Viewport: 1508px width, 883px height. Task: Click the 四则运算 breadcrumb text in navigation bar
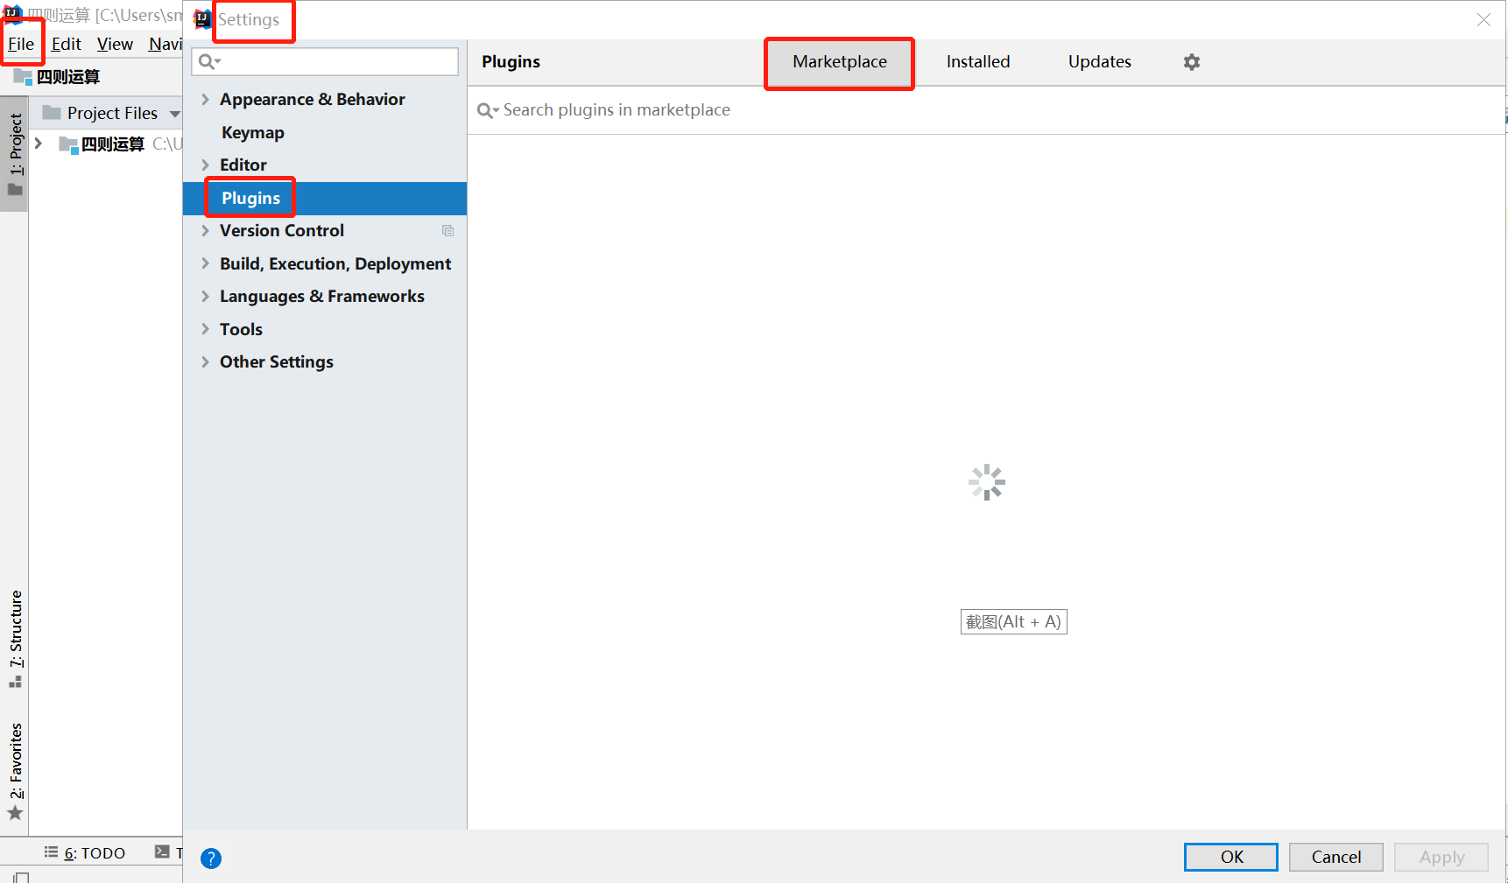click(x=68, y=77)
